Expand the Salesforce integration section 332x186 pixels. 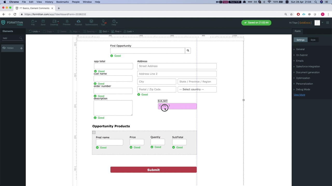pos(308,67)
